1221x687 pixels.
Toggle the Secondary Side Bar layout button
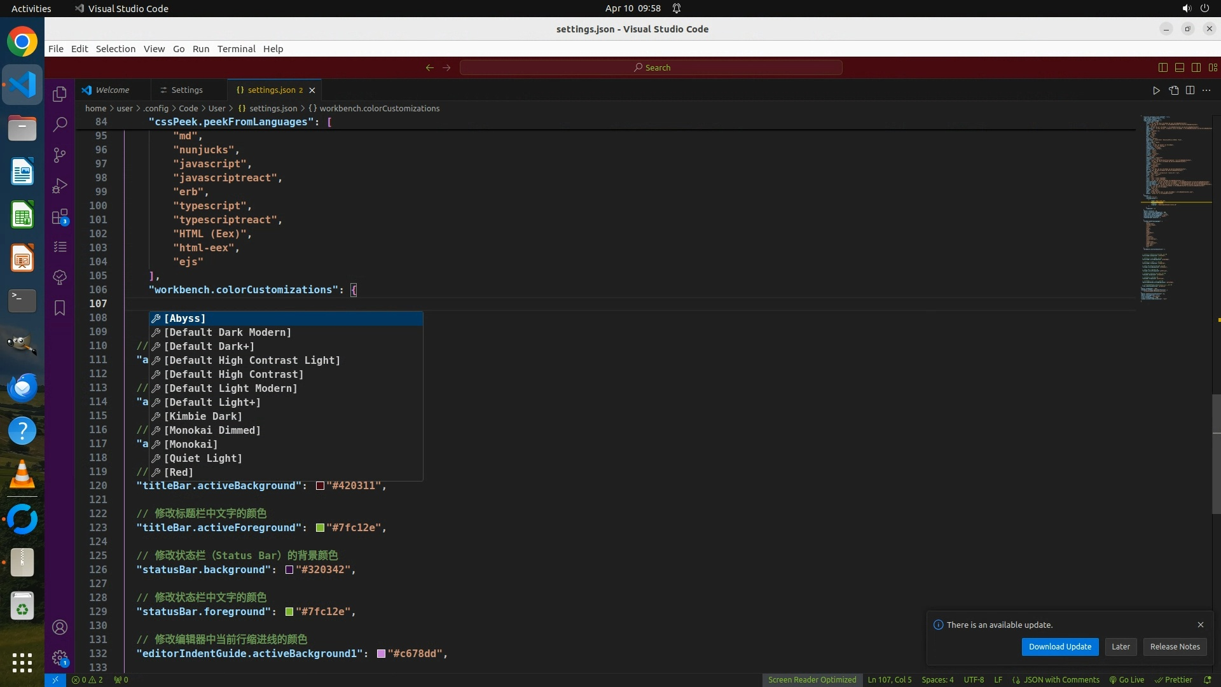tap(1196, 67)
